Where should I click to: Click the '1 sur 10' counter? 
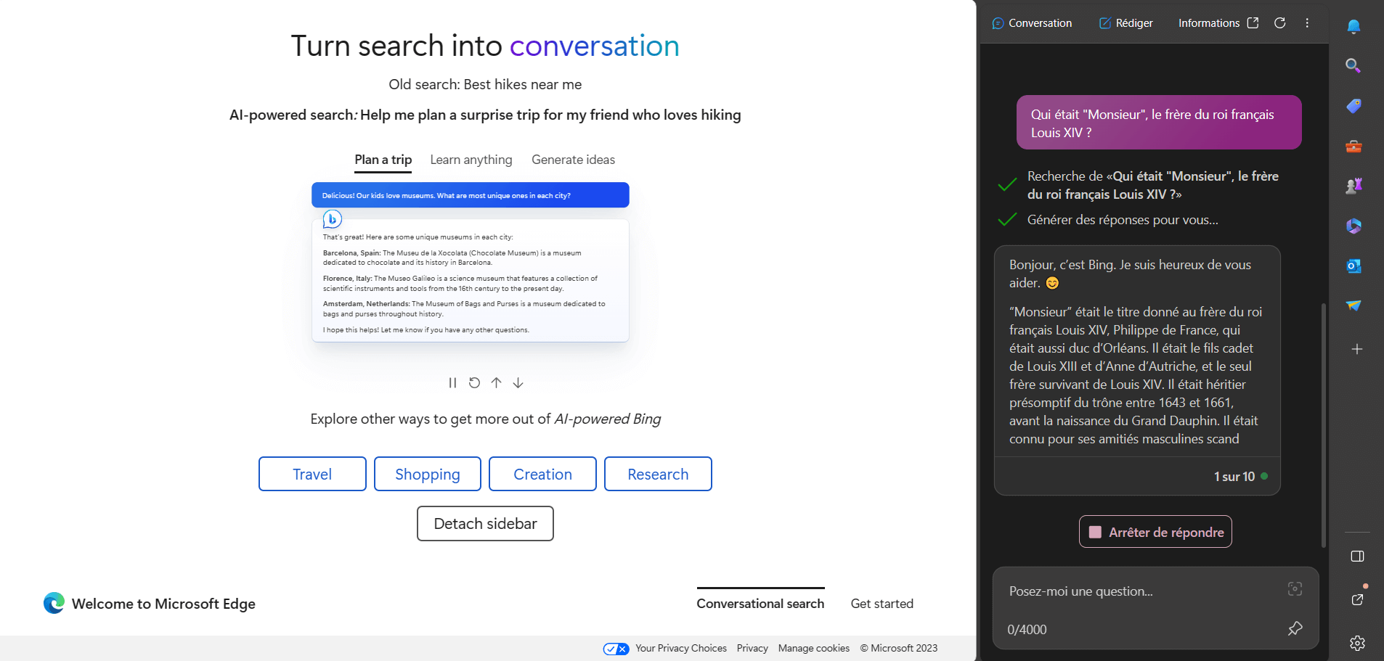1234,477
